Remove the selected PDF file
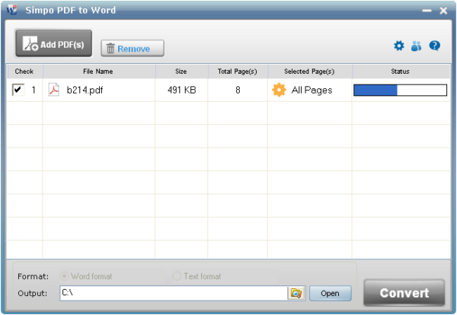The height and width of the screenshot is (315, 457). [x=133, y=49]
